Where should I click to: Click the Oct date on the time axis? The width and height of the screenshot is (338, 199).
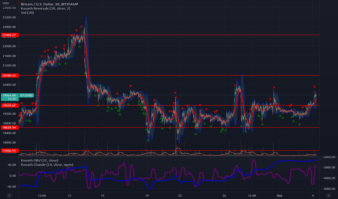(x=279, y=195)
